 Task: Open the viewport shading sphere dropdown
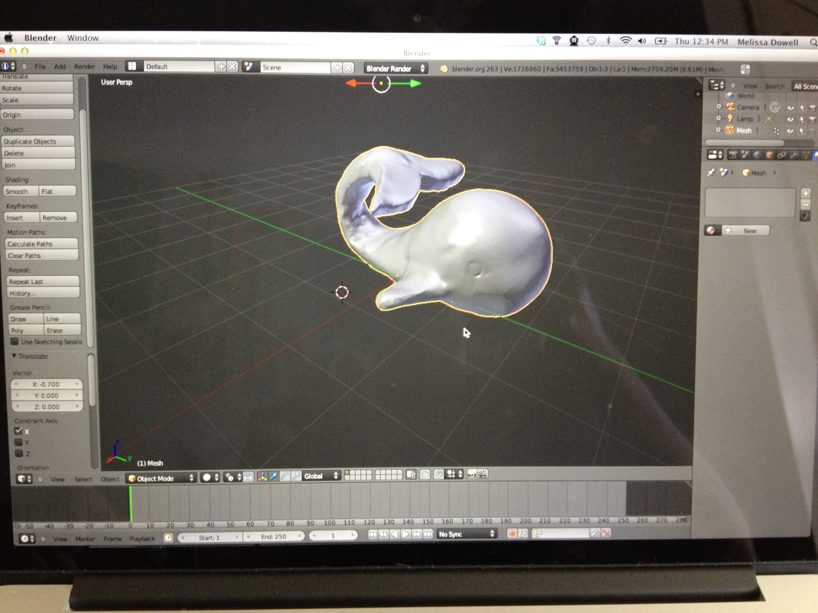click(211, 477)
